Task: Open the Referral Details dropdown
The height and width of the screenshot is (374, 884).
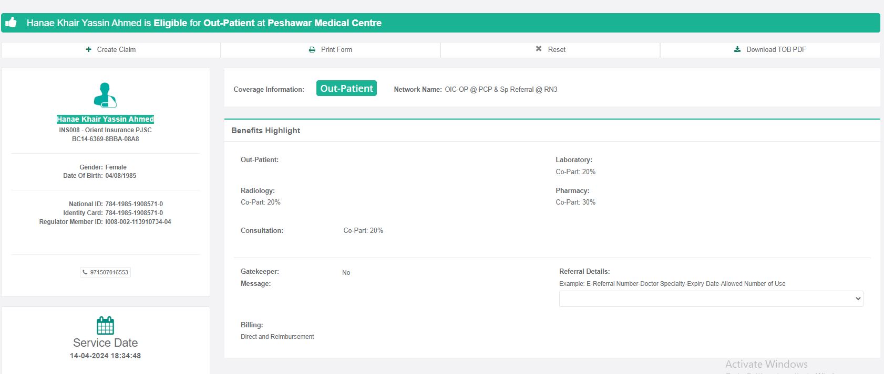Action: coord(711,298)
